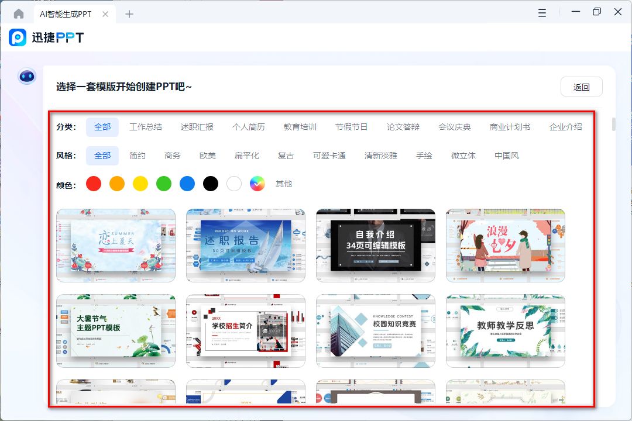Open the 恋上夏天 template thumbnail
This screenshot has width=632, height=421.
pos(116,246)
